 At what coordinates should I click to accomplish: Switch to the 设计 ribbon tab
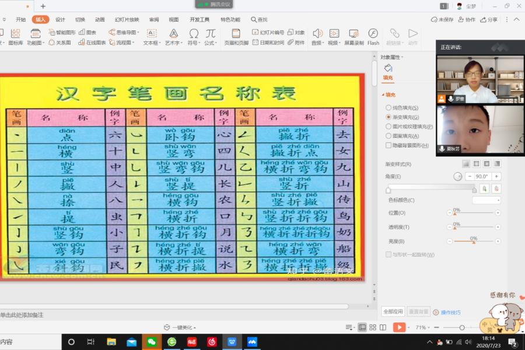(60, 19)
